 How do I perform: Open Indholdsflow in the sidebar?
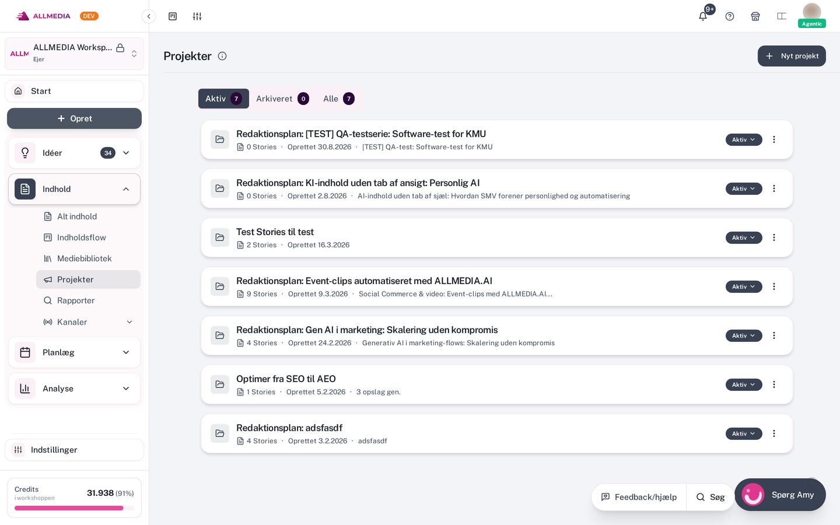[x=88, y=237]
